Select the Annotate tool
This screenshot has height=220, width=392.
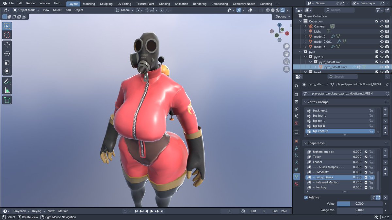tap(7, 81)
